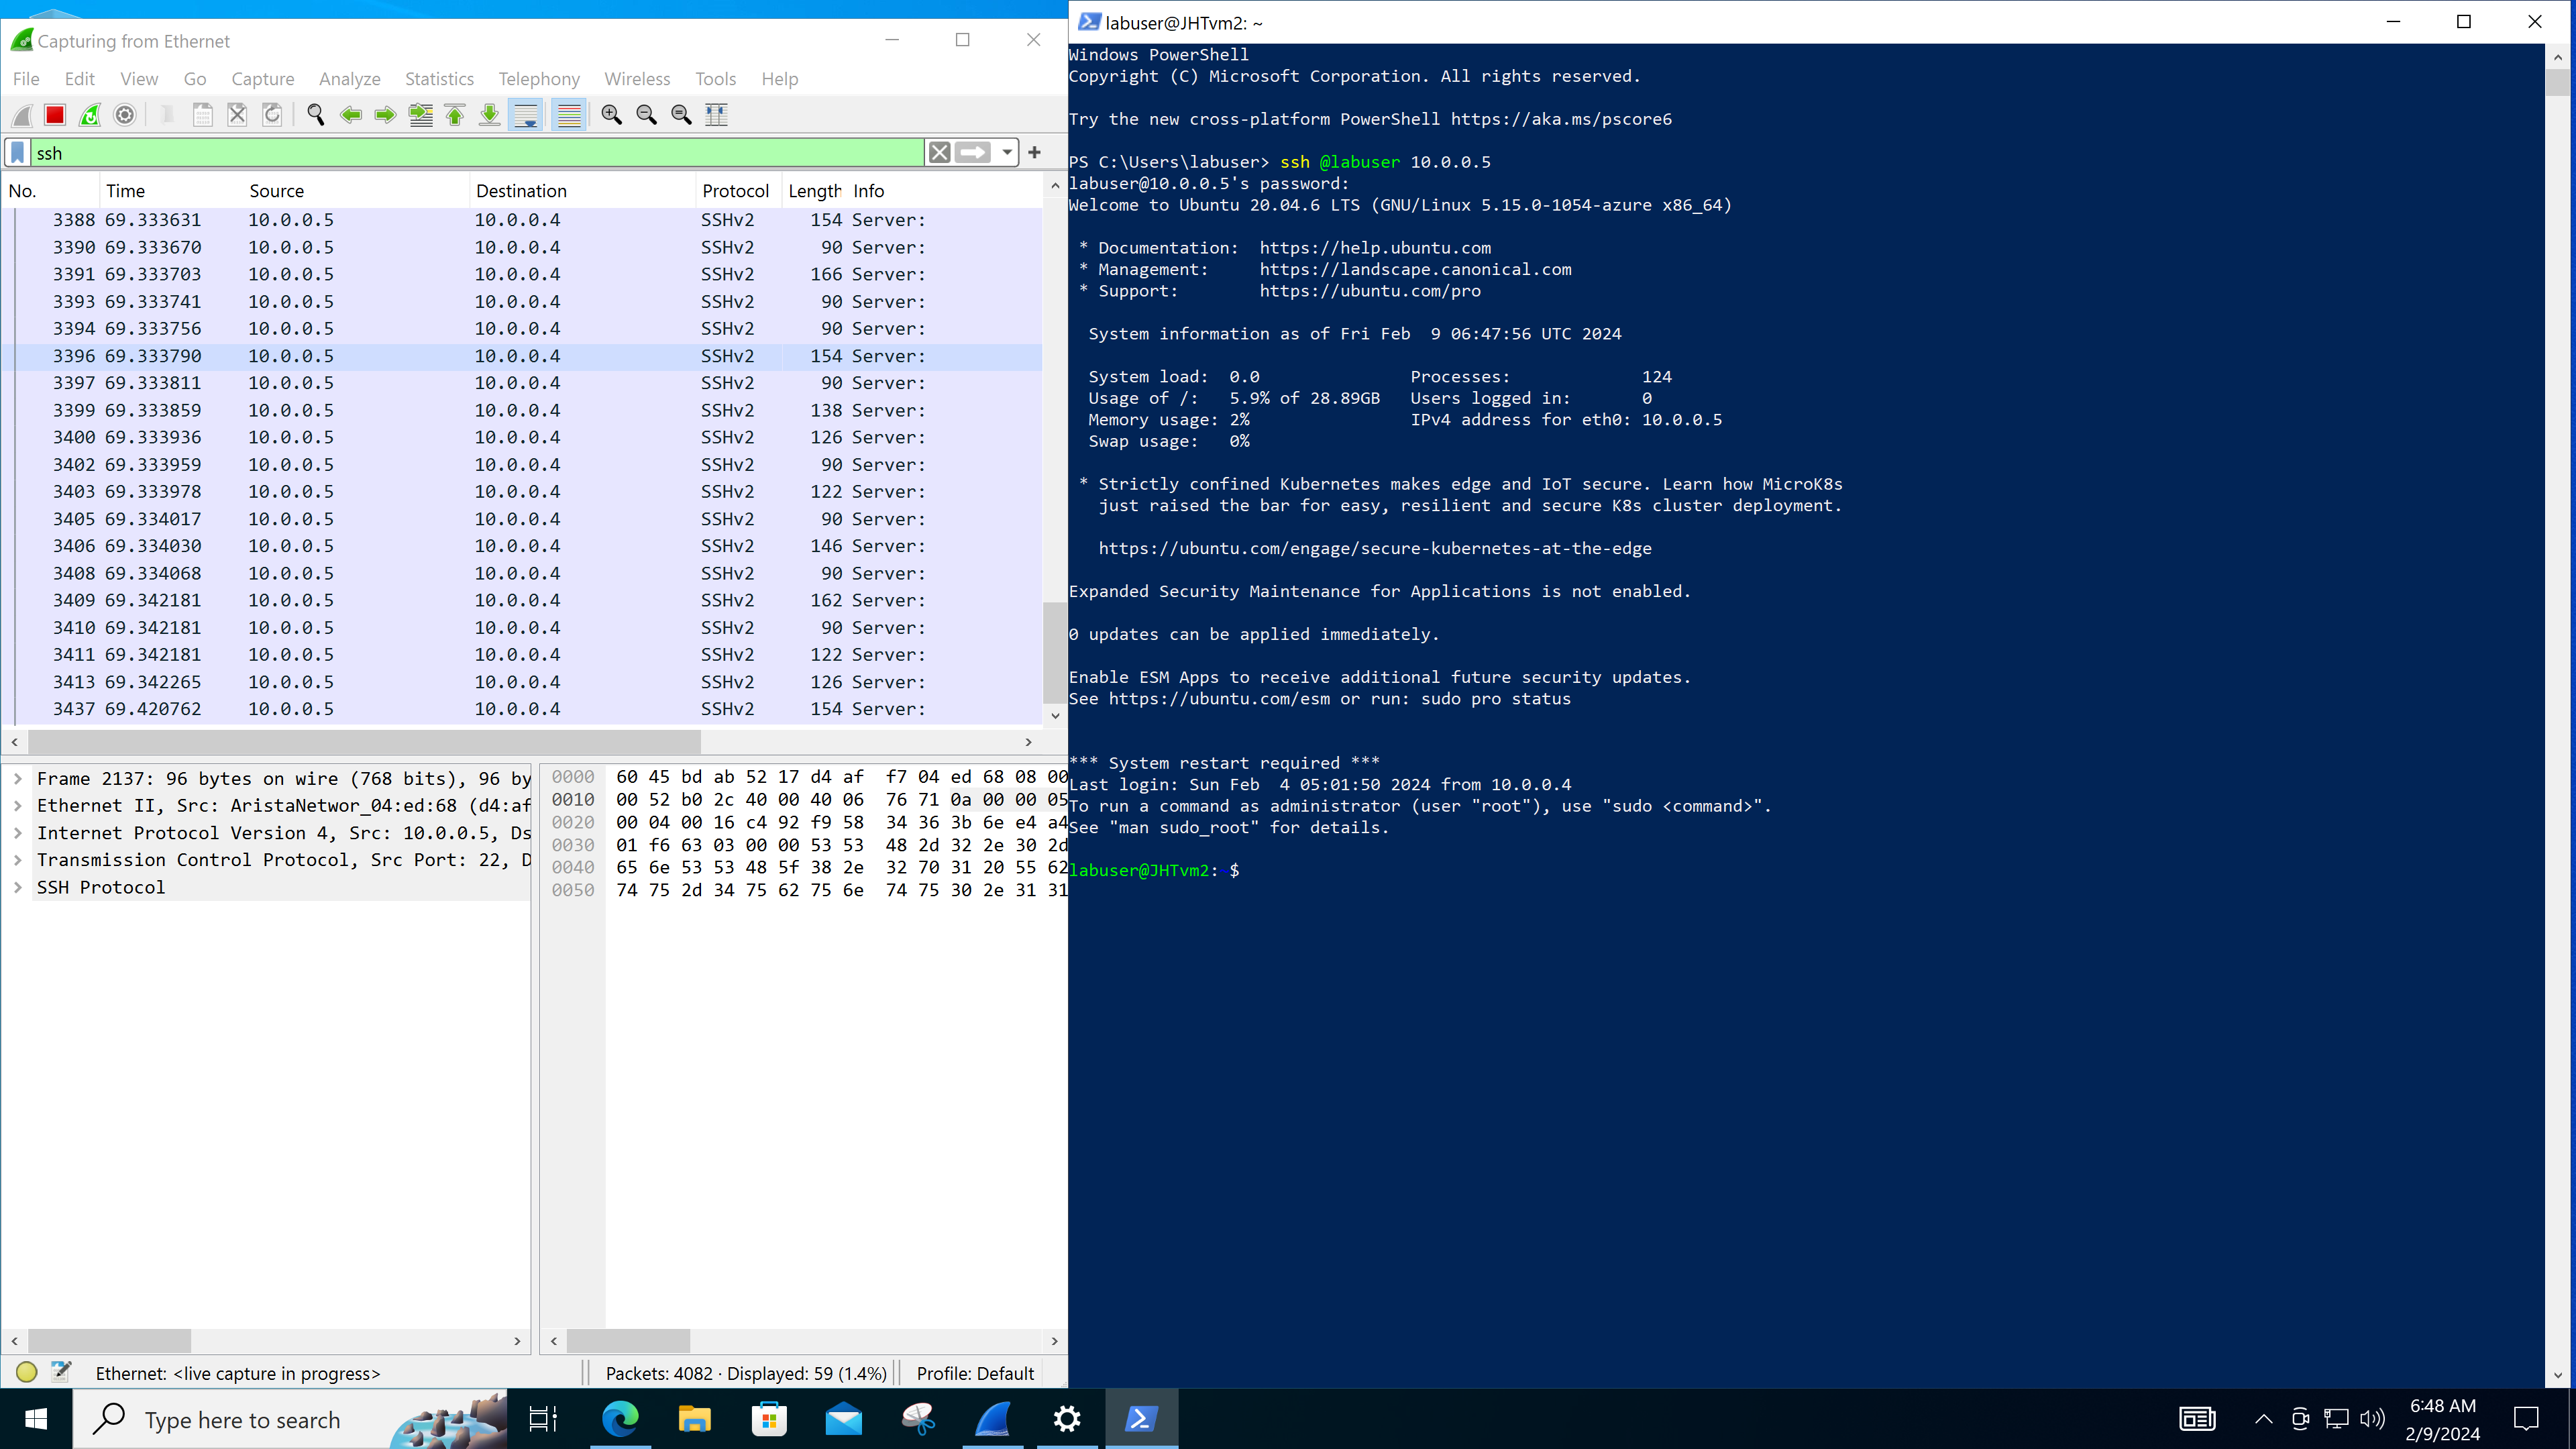
Task: Select packet number 3388 row
Action: point(521,220)
